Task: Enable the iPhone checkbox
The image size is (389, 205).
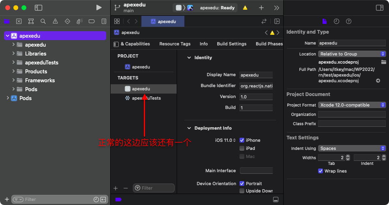Action: [x=242, y=140]
